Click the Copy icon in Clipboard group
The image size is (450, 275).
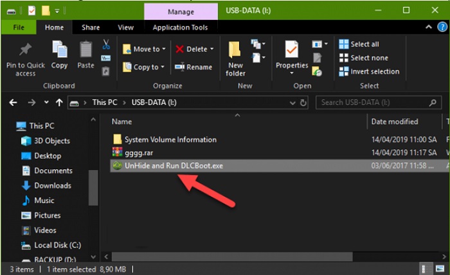pos(59,49)
